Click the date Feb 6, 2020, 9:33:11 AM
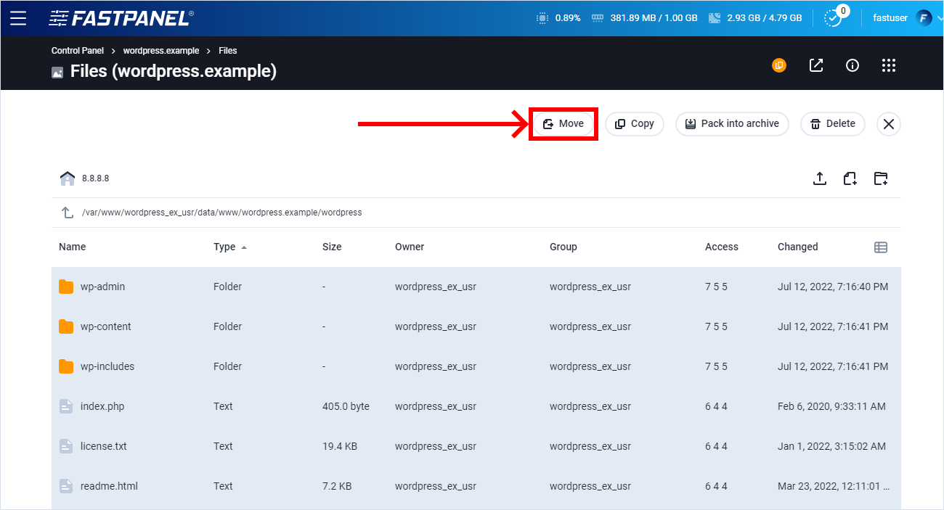 pos(831,406)
